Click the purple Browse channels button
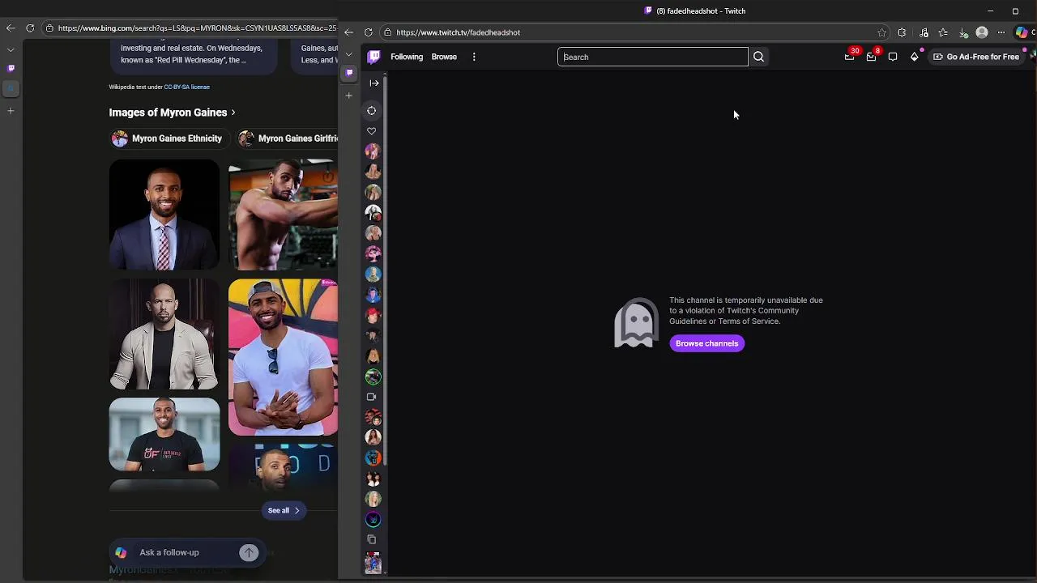The width and height of the screenshot is (1037, 583). click(706, 343)
